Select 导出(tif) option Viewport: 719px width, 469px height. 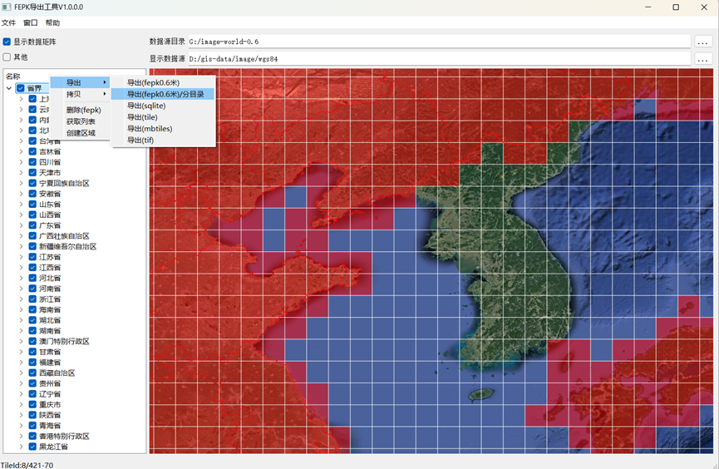tap(164, 140)
